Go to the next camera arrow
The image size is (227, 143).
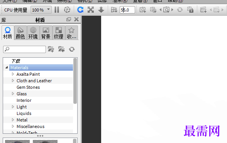click(x=172, y=10)
